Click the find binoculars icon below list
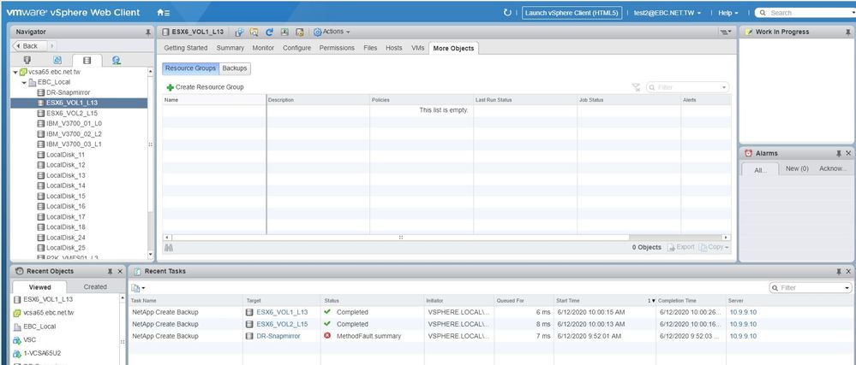The height and width of the screenshot is (365, 856). (x=169, y=247)
